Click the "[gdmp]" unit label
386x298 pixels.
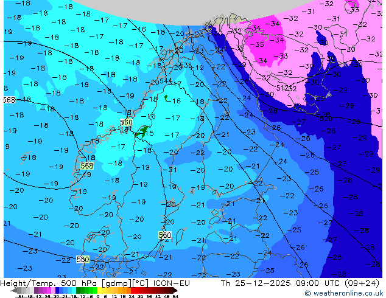(x=116, y=283)
